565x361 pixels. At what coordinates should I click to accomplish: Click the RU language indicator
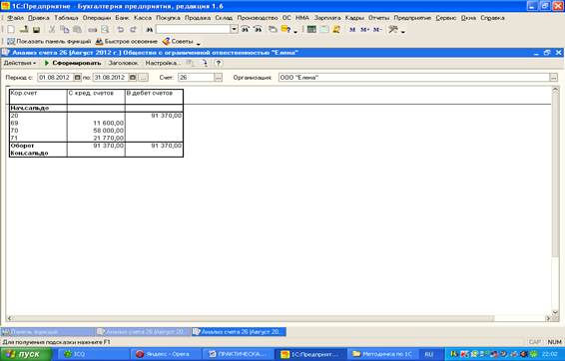(x=429, y=354)
